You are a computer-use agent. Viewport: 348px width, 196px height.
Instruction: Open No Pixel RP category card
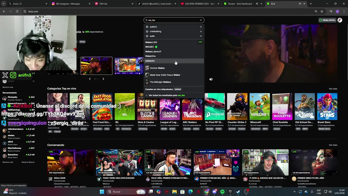(215, 106)
